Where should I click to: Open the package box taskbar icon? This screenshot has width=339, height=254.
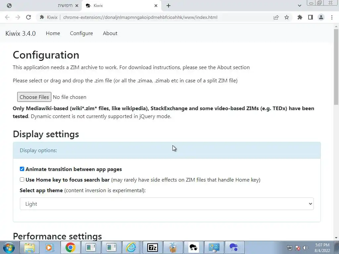(173, 247)
